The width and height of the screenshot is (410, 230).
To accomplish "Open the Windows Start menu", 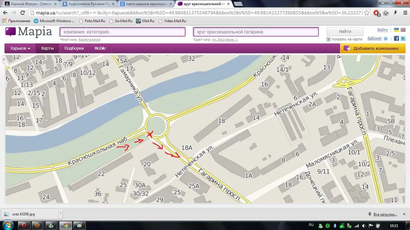I will tap(8, 225).
